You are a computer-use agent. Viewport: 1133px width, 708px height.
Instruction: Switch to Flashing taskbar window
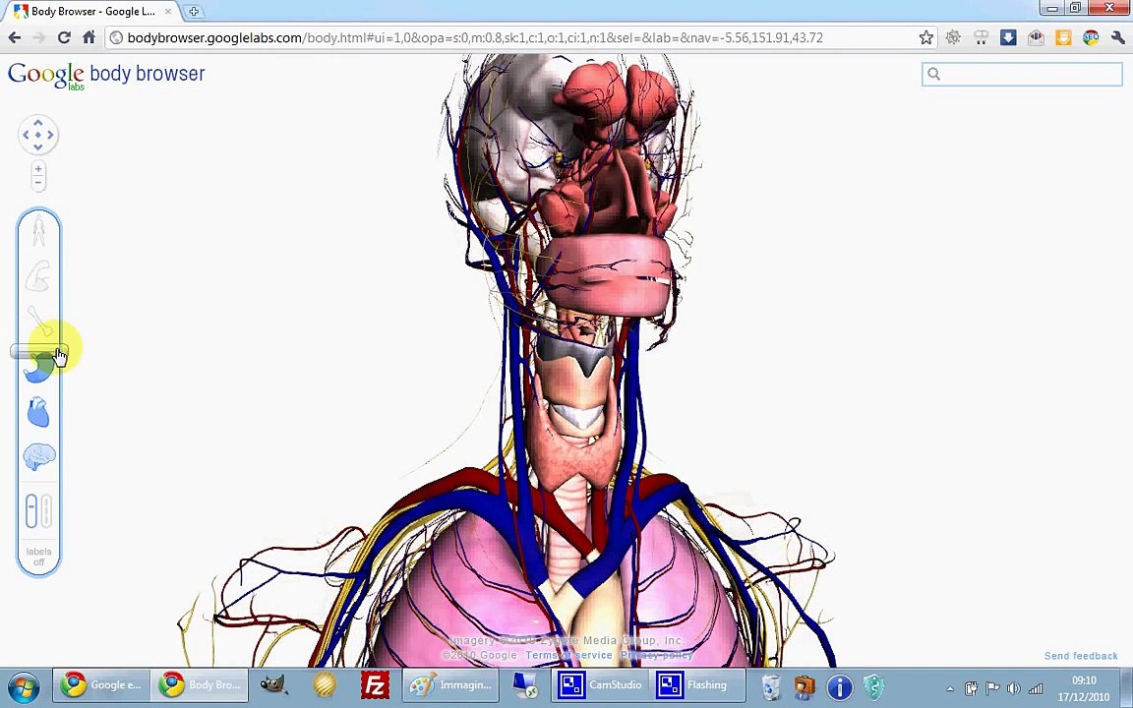click(x=698, y=684)
